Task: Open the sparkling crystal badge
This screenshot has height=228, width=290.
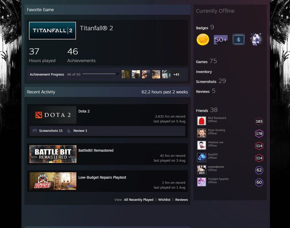Action: pyautogui.click(x=256, y=39)
